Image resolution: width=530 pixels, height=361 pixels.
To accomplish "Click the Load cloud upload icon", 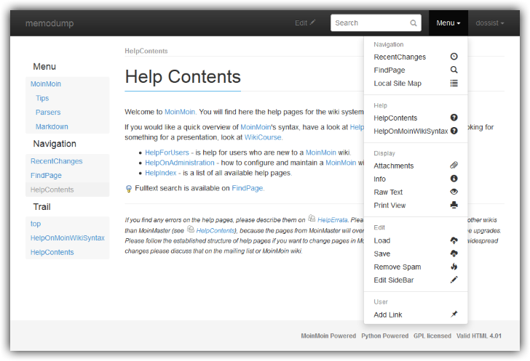I will [x=454, y=240].
